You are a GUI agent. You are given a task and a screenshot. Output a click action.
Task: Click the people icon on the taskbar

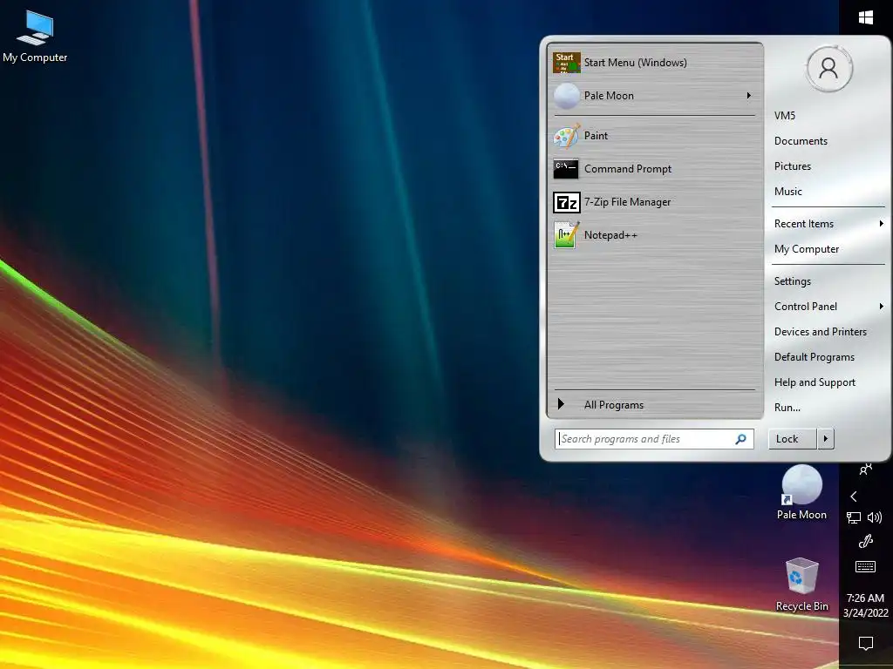866,470
